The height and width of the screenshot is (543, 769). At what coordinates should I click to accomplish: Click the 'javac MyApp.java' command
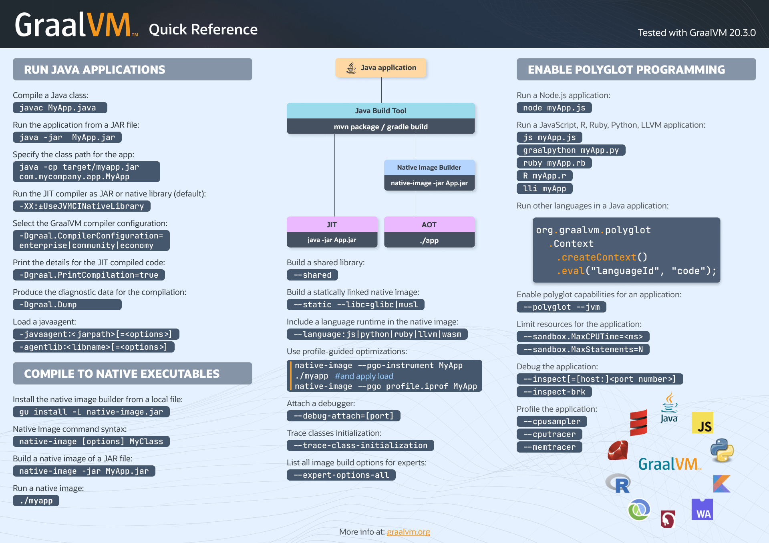tap(60, 108)
